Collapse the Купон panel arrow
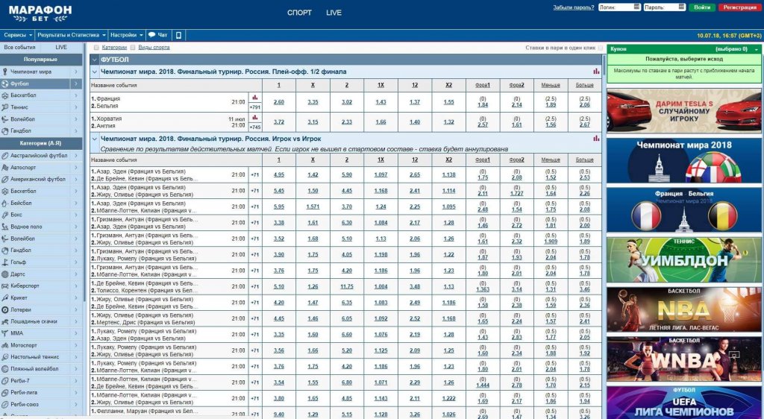 click(757, 49)
